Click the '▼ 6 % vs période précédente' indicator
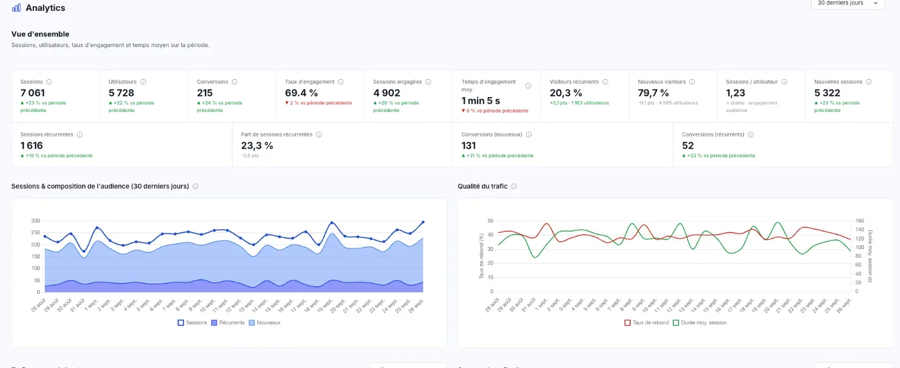 495,111
